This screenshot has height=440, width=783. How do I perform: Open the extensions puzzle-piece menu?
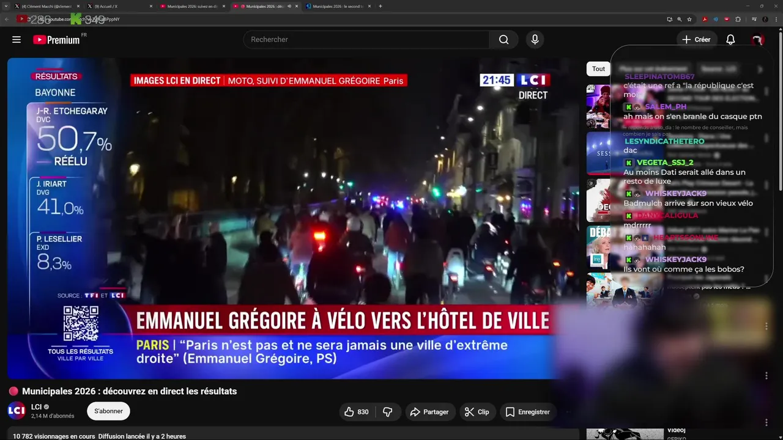tap(738, 19)
